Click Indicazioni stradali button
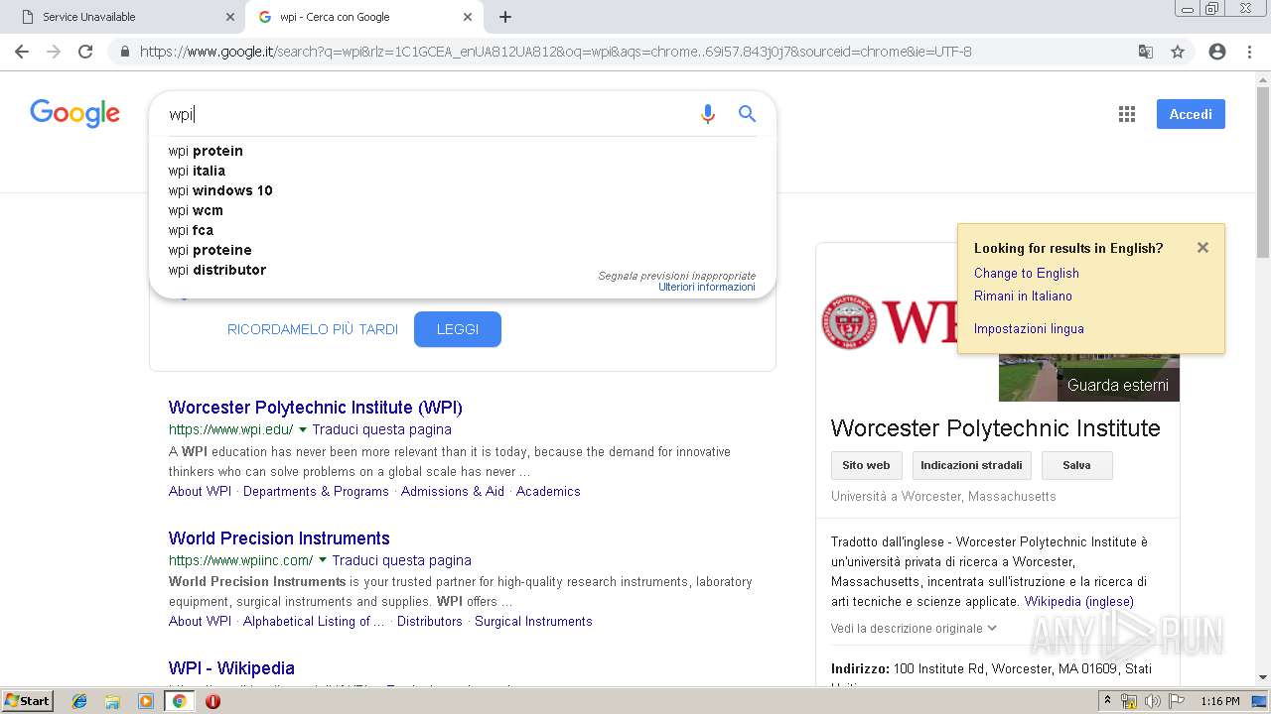This screenshot has width=1271, height=714. (971, 465)
